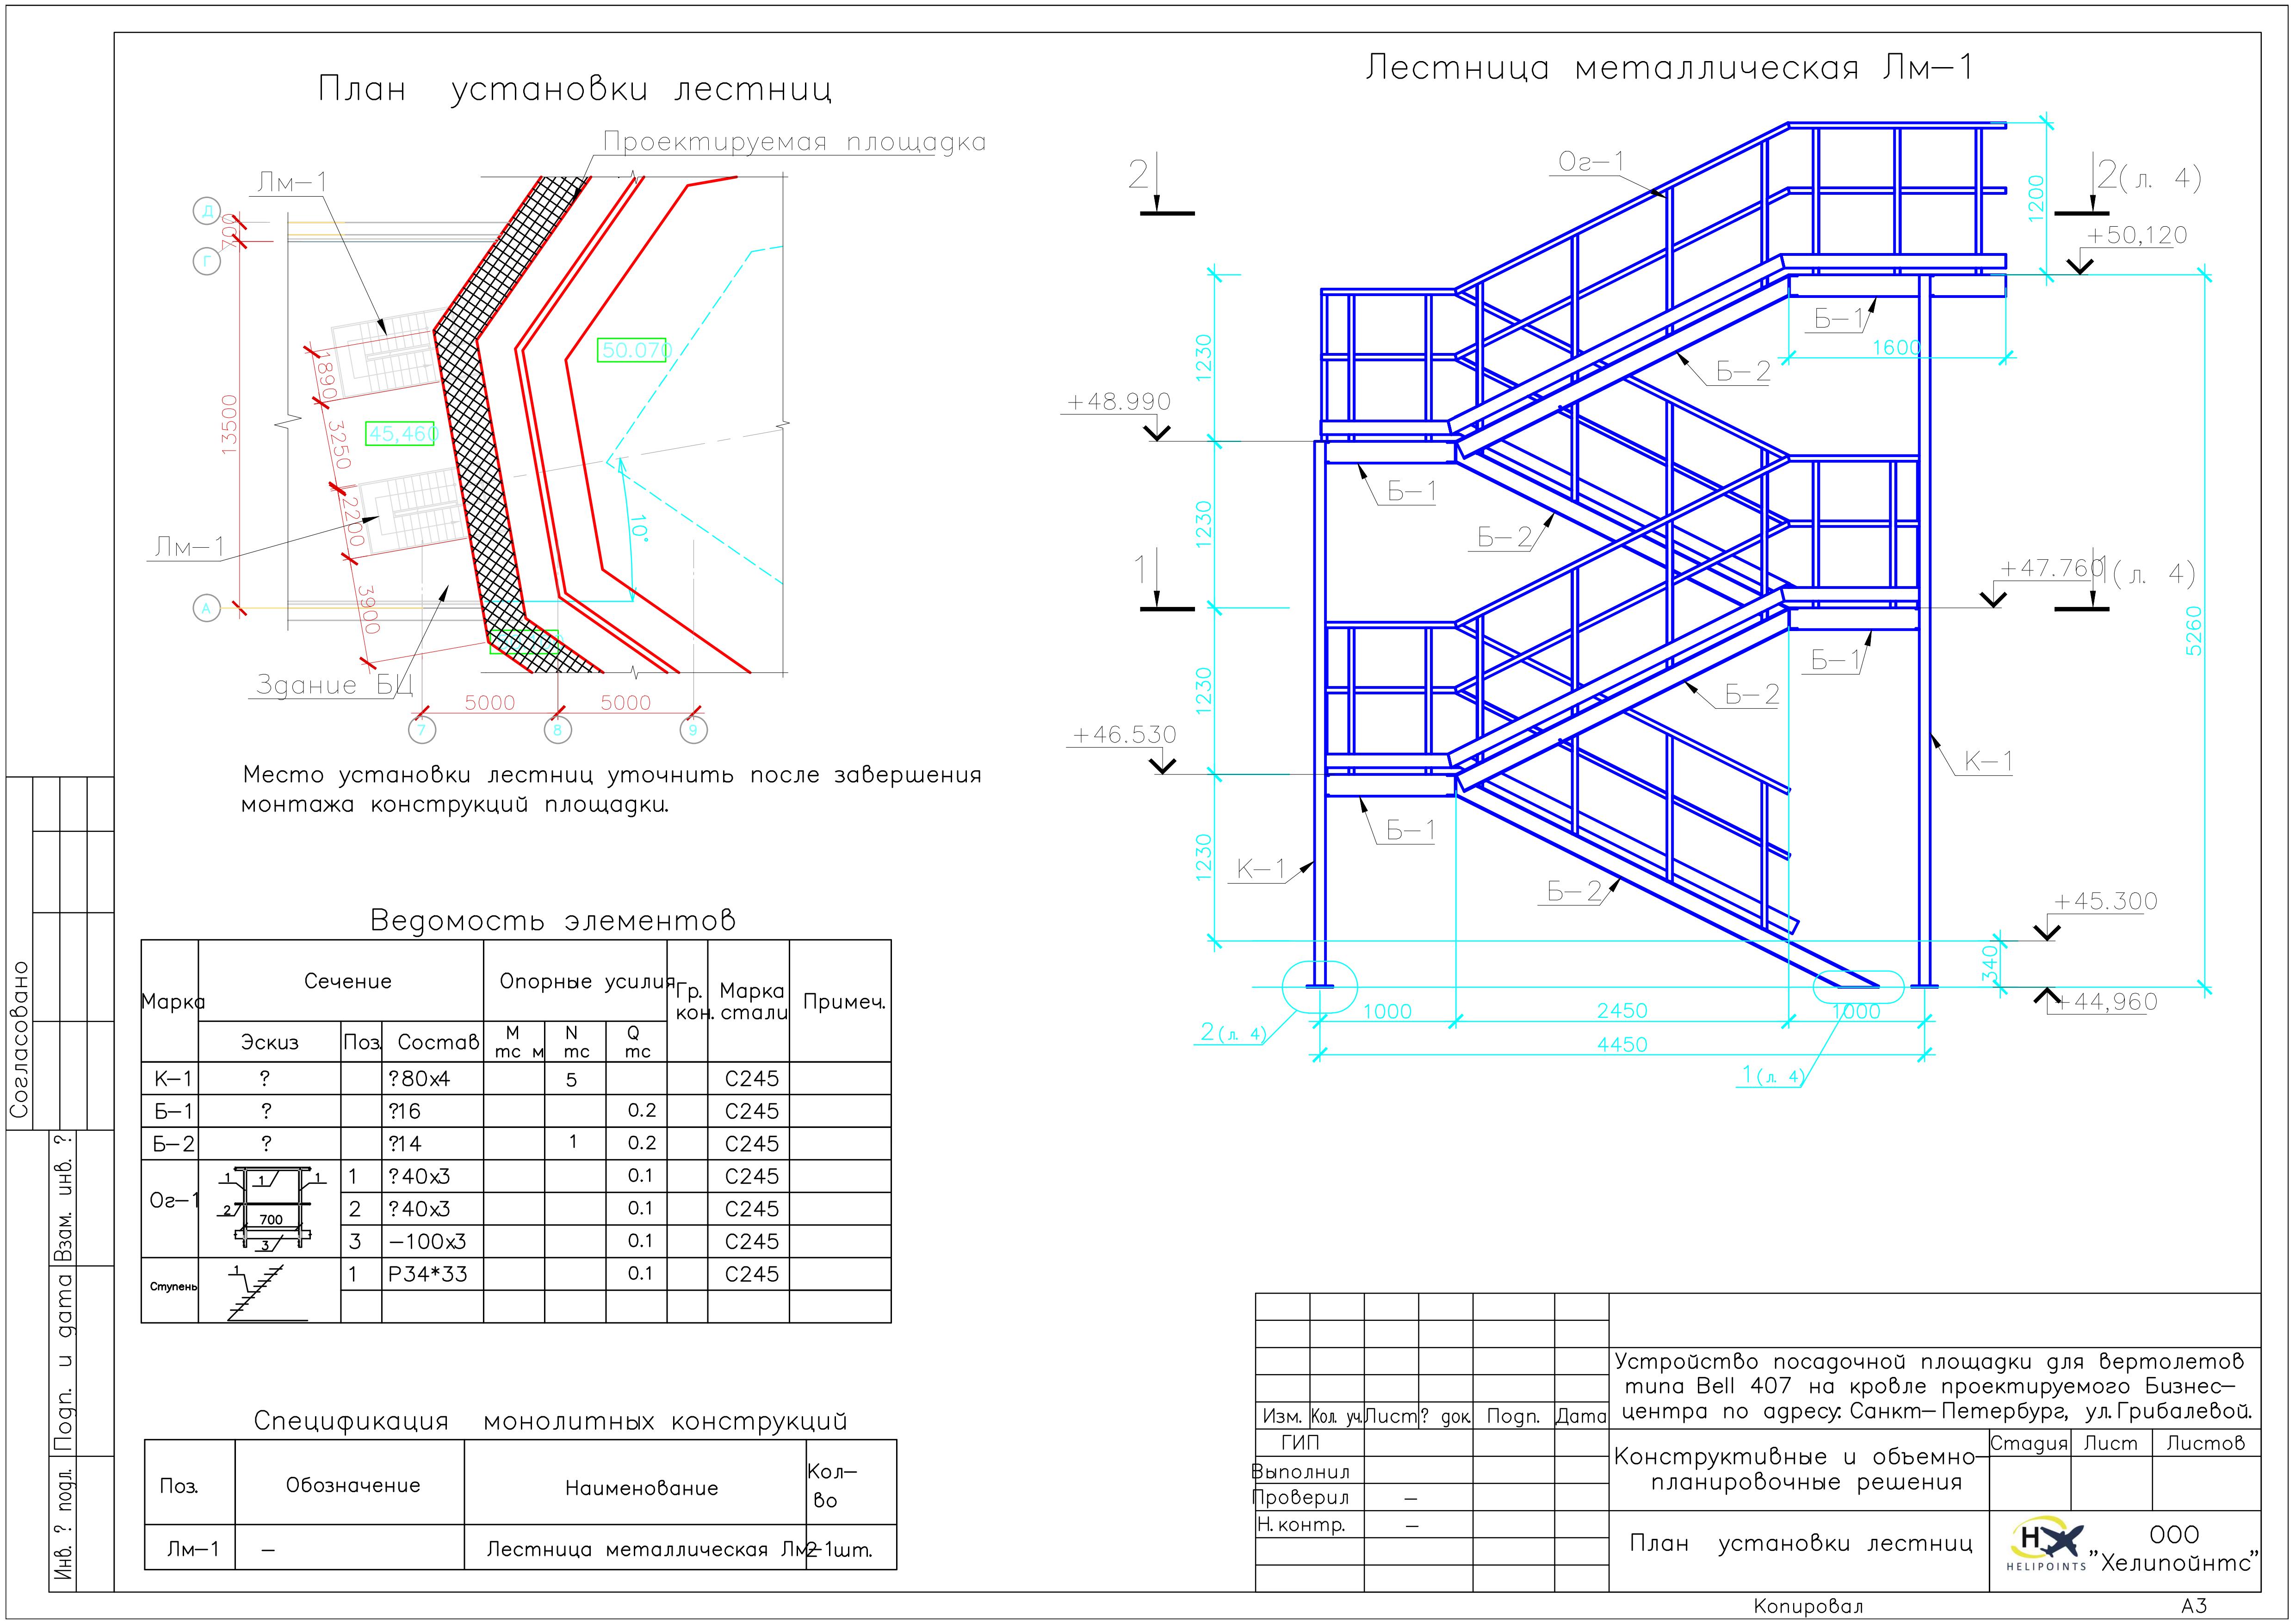Click the vertical 'Согласовано' stamp label
Image resolution: width=2296 pixels, height=1623 pixels.
[x=19, y=1039]
